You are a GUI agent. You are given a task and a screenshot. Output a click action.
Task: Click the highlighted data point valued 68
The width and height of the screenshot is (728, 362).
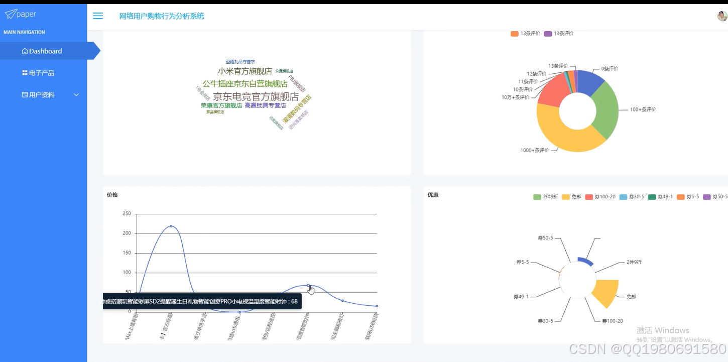pyautogui.click(x=308, y=285)
